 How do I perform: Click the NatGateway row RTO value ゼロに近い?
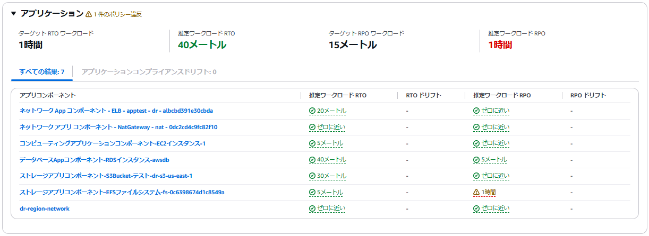(x=331, y=127)
